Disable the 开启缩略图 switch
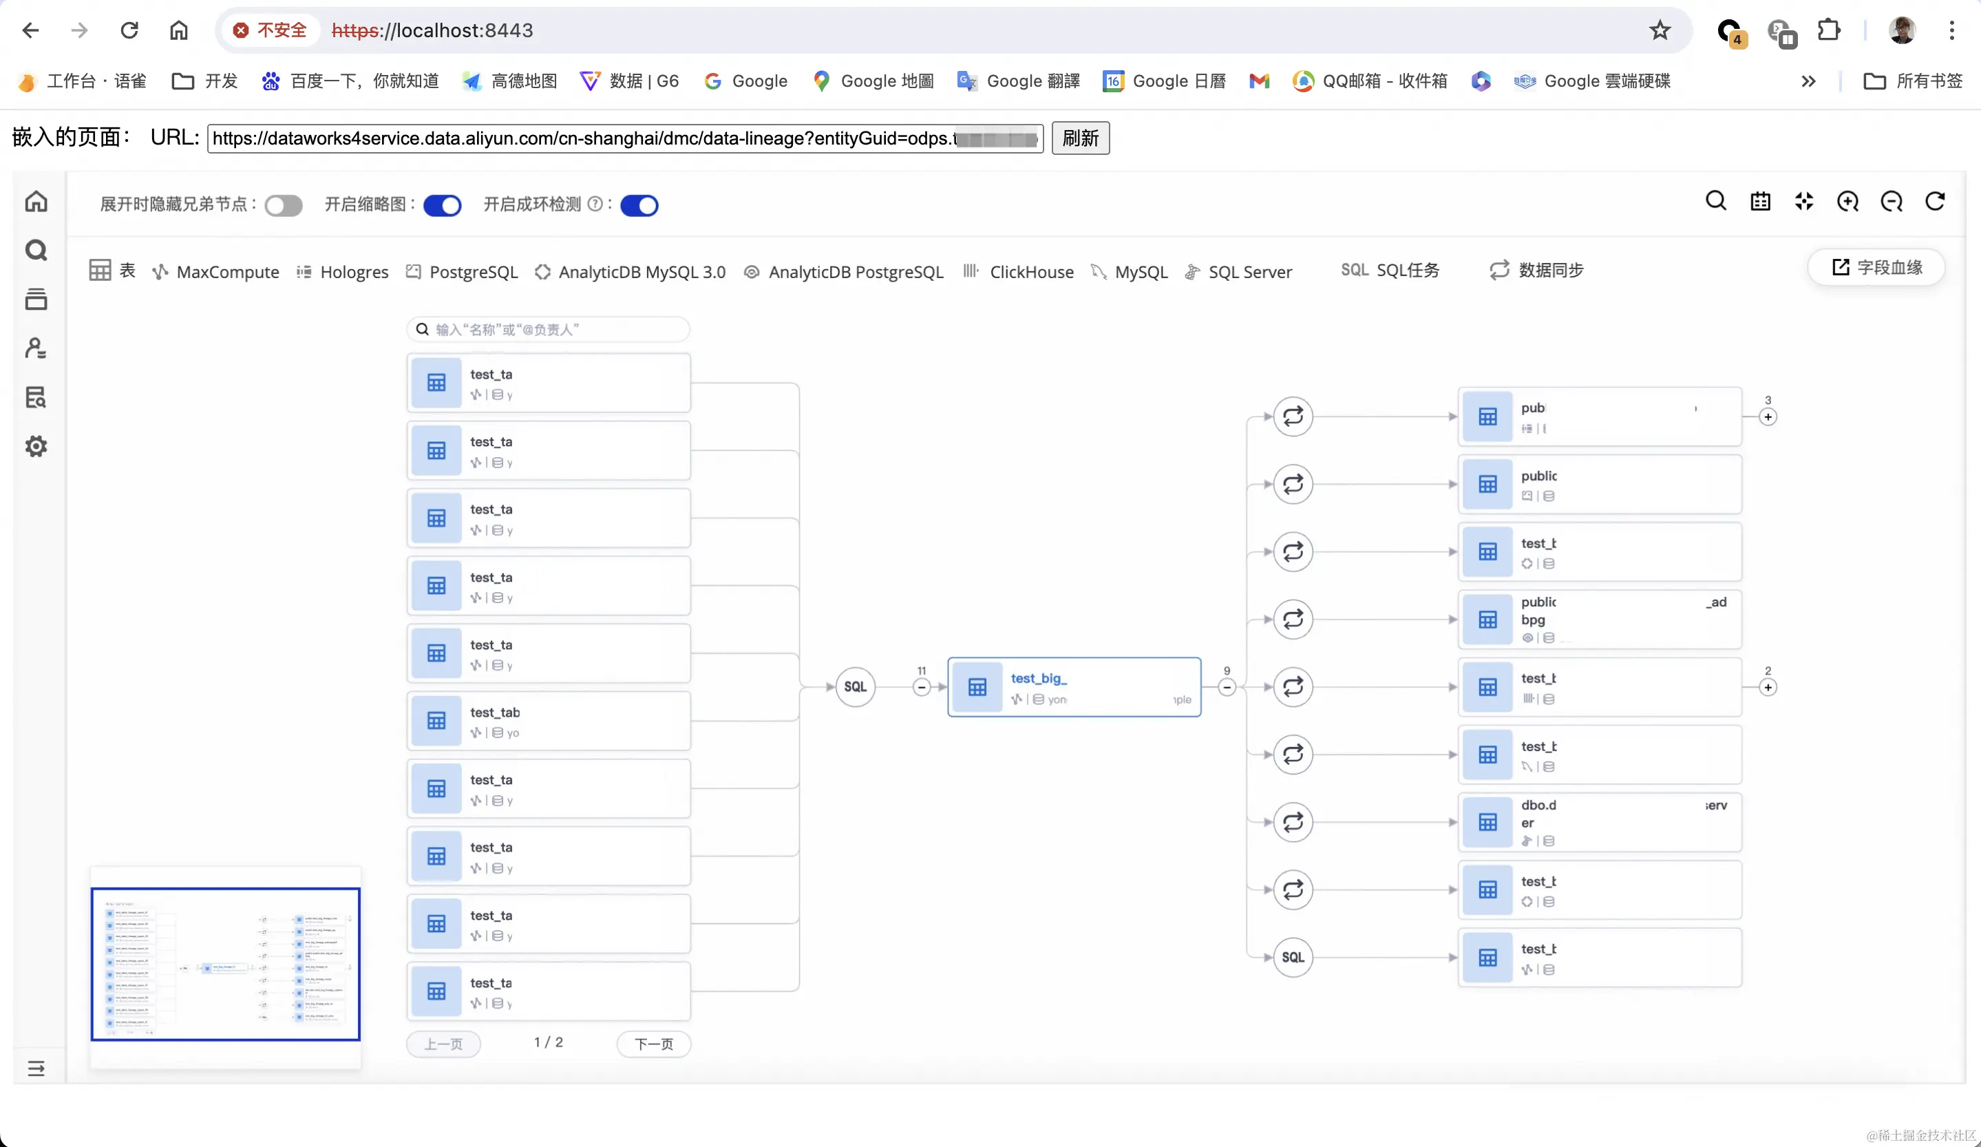Viewport: 1981px width, 1147px height. pos(442,206)
